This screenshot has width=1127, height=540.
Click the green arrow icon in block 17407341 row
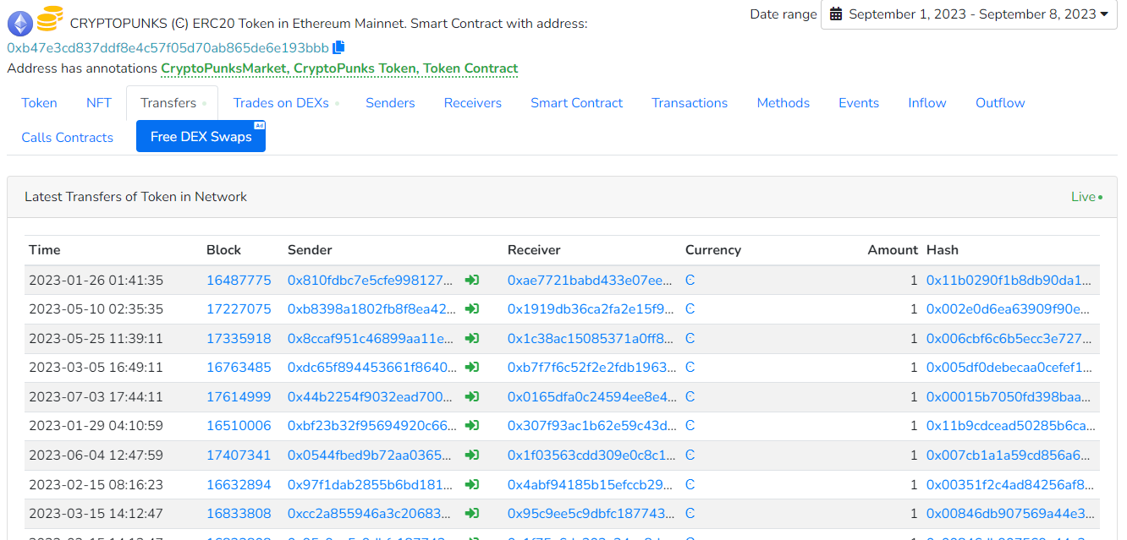472,455
